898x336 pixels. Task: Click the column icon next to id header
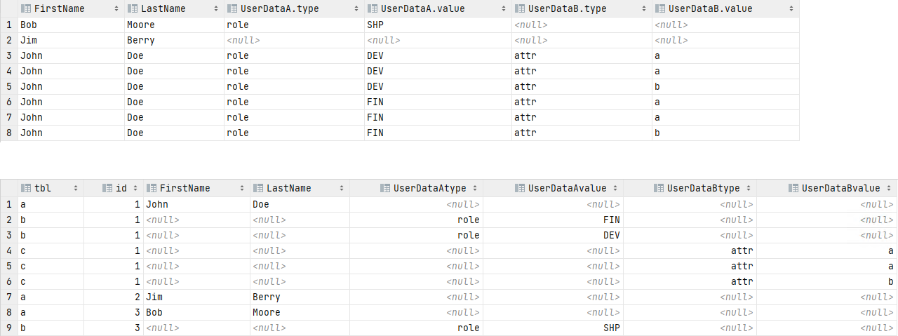(107, 188)
